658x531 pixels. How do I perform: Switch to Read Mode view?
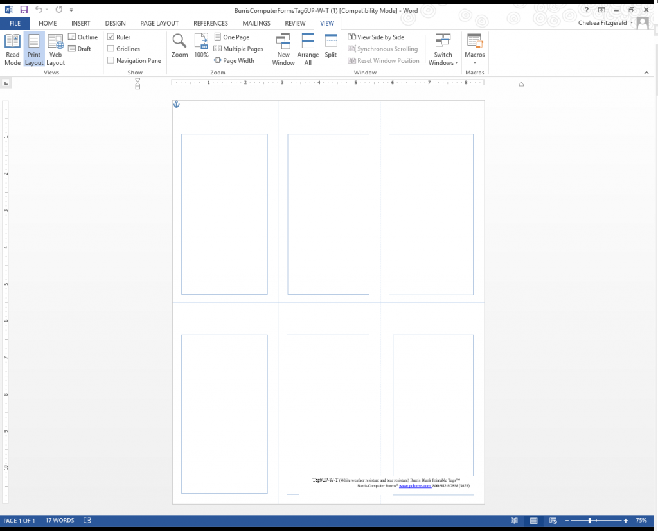(x=12, y=49)
